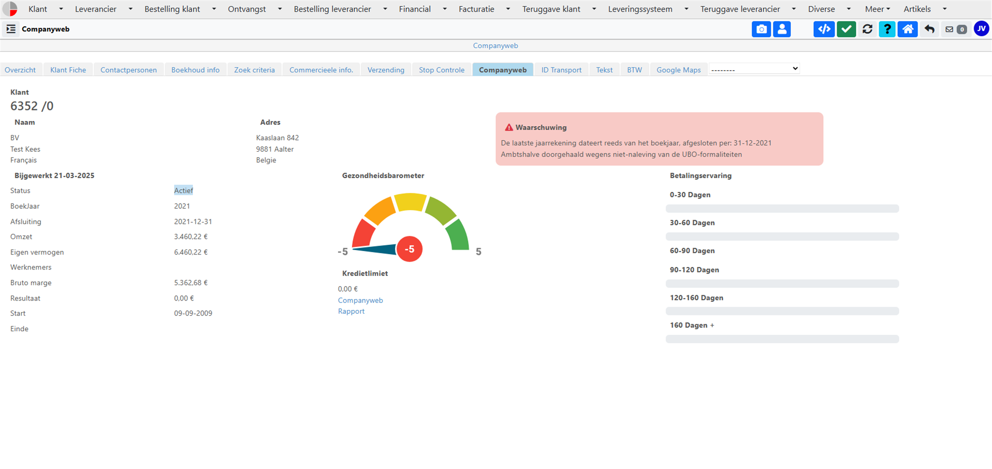Click the green checkmark icon
This screenshot has height=469, width=992.
coord(846,29)
